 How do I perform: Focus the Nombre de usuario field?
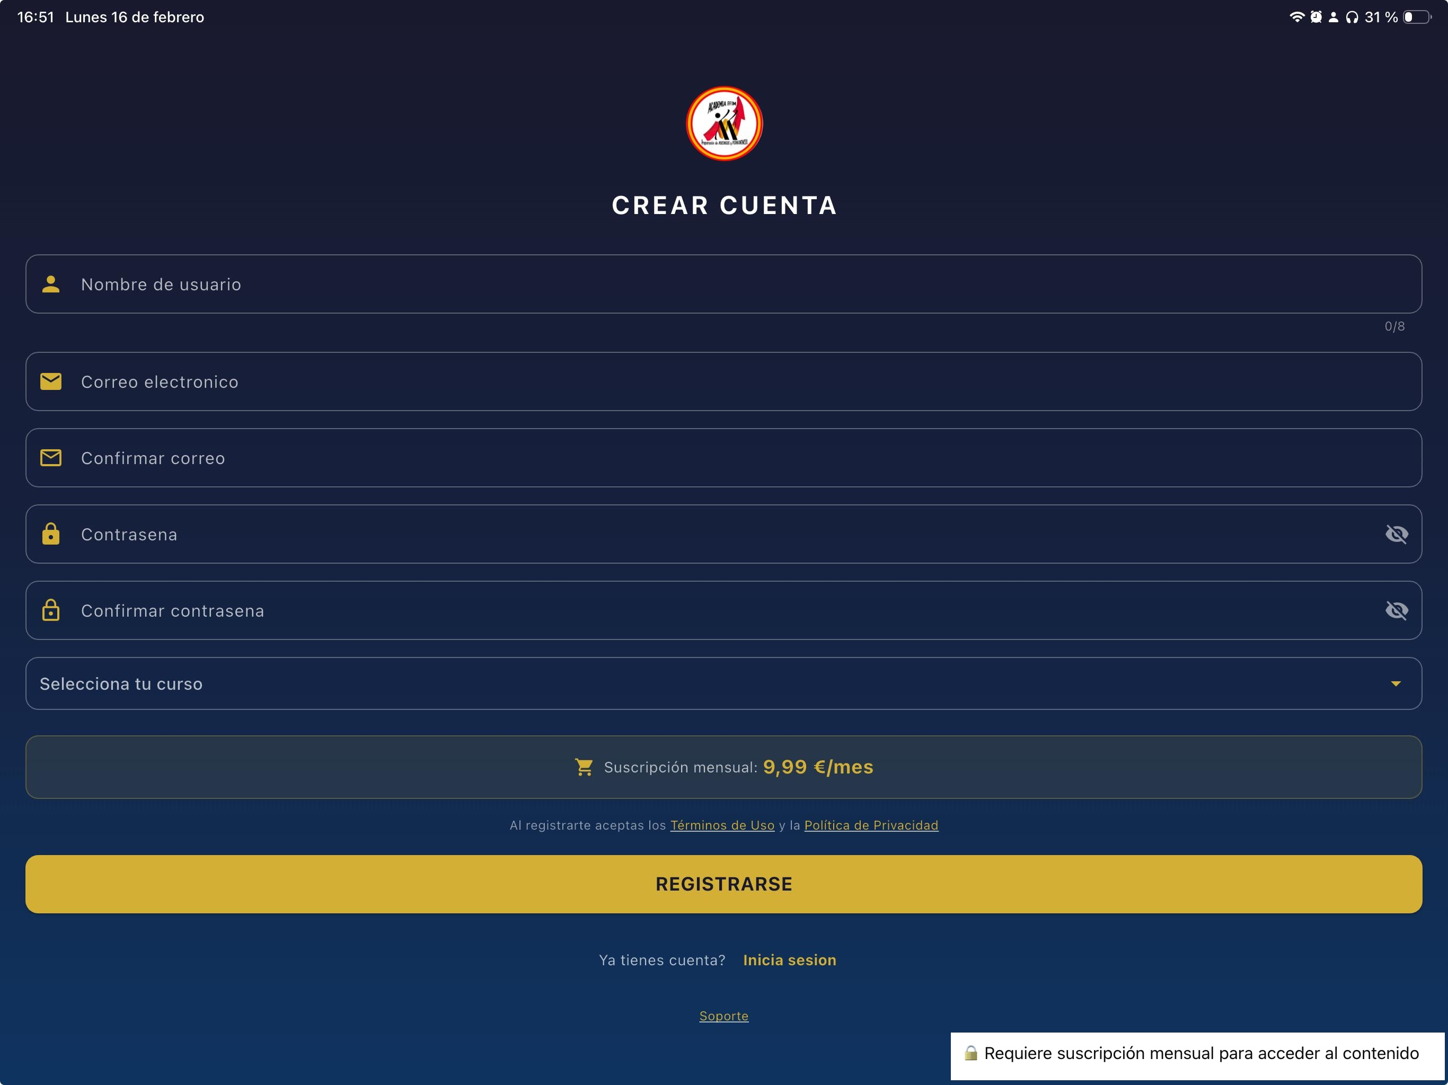(x=724, y=284)
